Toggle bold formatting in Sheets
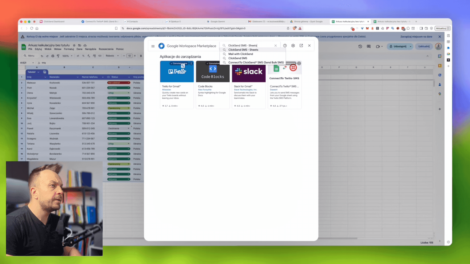This screenshot has height=264, width=470. point(141,56)
